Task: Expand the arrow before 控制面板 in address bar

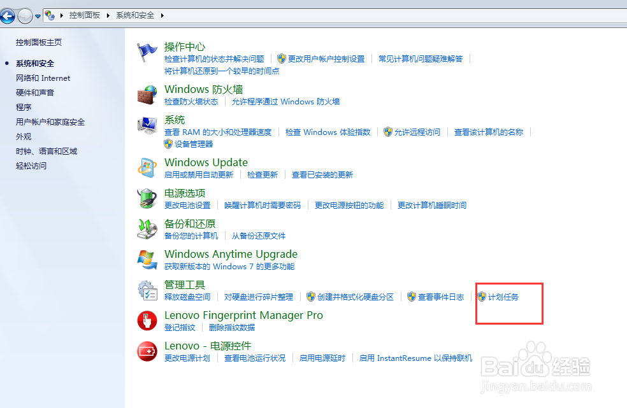Action: pyautogui.click(x=62, y=15)
